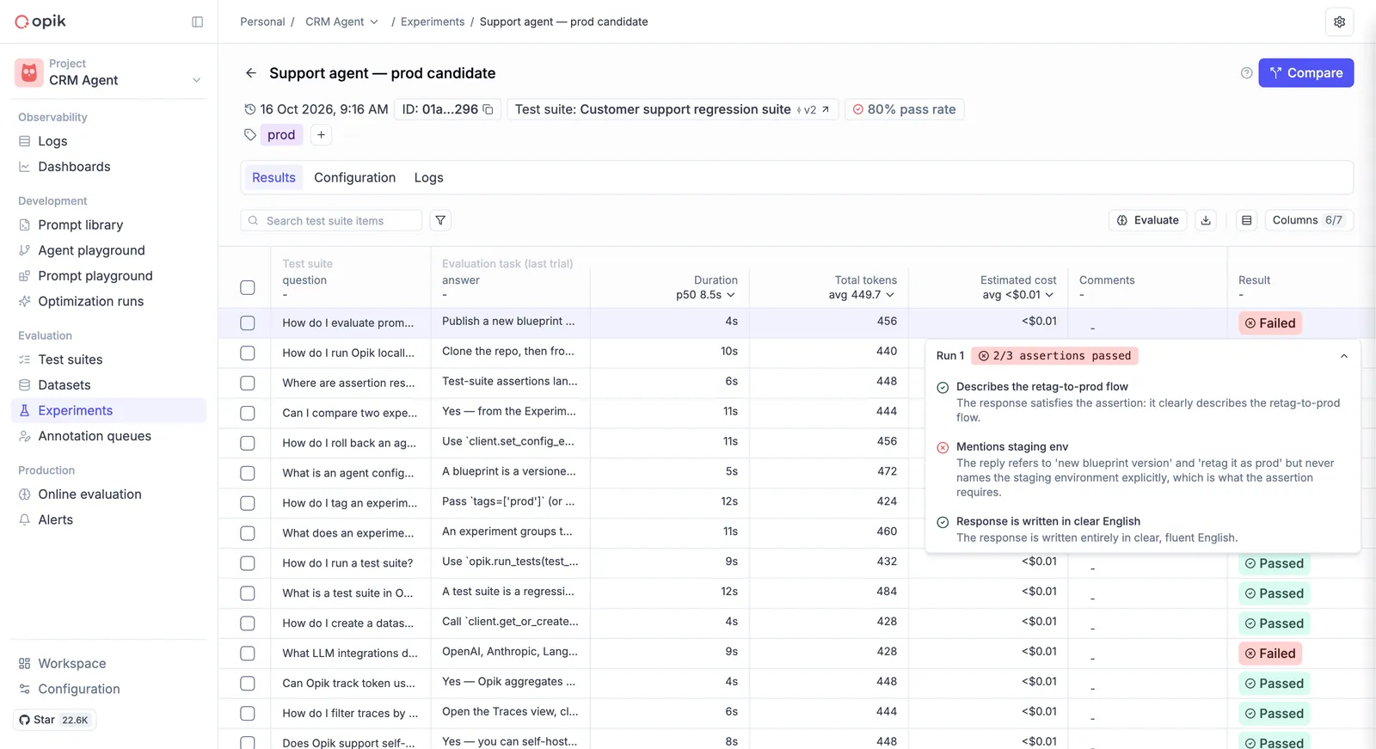Viewport: 1376px width, 749px height.
Task: Tick the 'Where are assertion res...' row checkbox
Action: point(248,383)
